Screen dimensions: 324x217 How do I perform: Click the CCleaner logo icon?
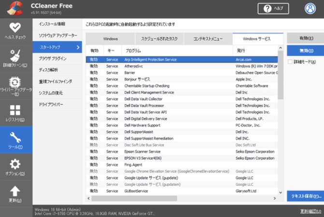[14, 9]
